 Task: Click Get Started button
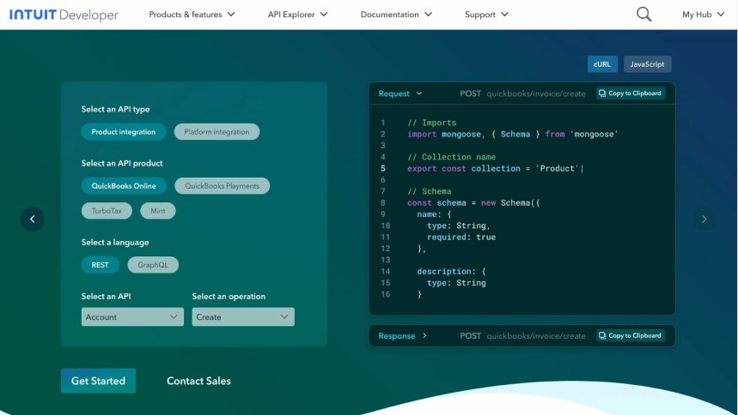pyautogui.click(x=98, y=381)
